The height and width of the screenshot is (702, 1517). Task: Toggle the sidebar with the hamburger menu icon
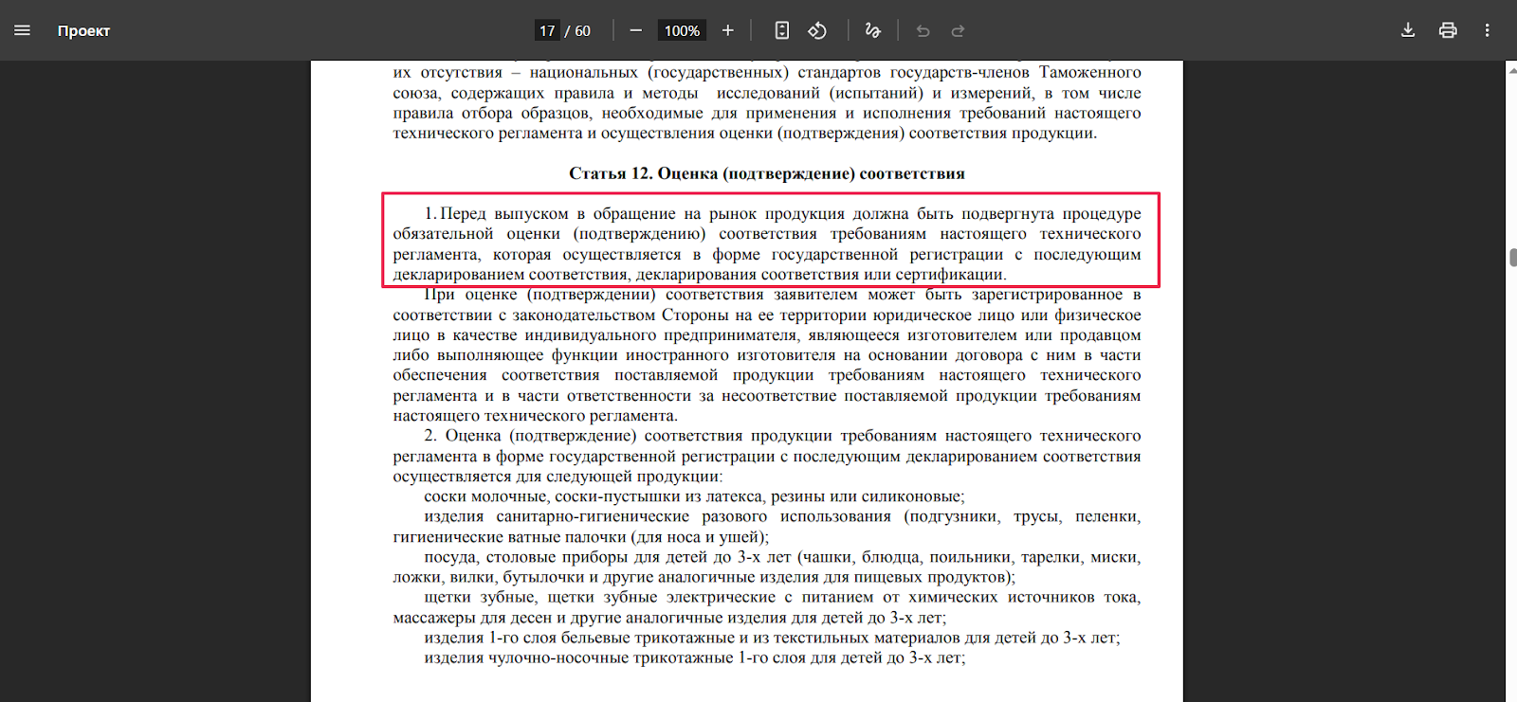coord(22,30)
